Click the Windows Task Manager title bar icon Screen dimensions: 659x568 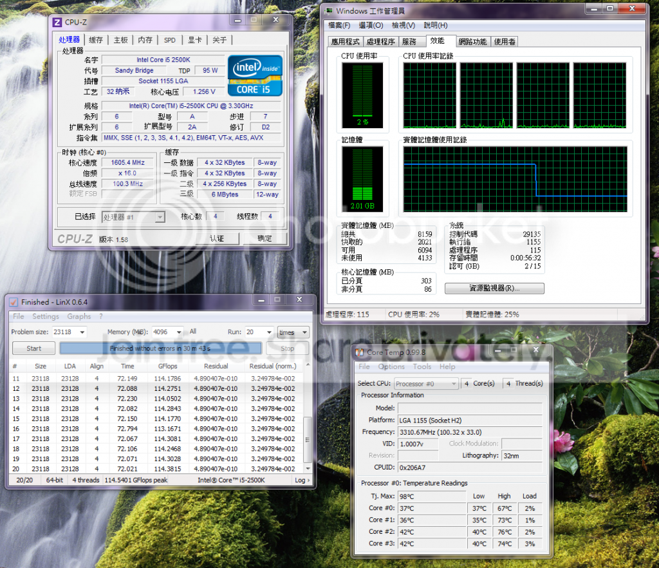click(x=329, y=10)
